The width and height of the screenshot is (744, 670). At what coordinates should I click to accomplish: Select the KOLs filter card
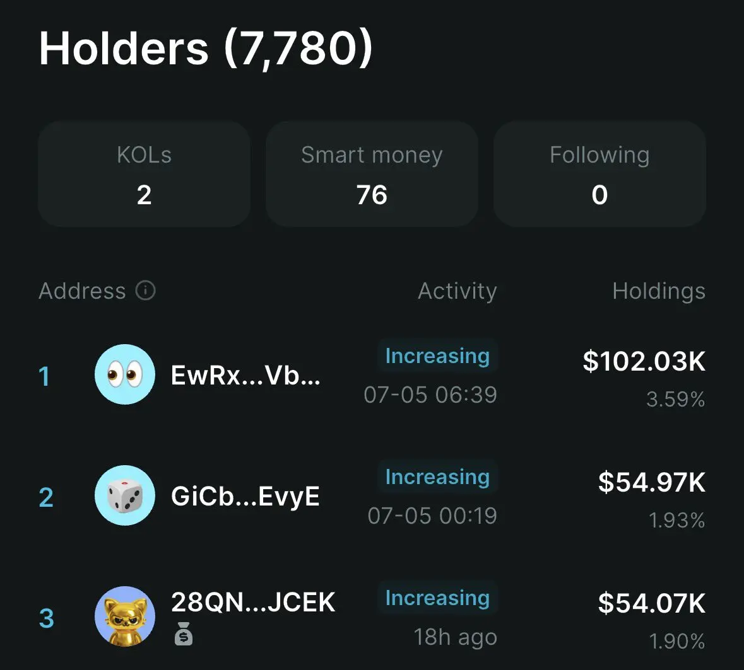point(145,174)
